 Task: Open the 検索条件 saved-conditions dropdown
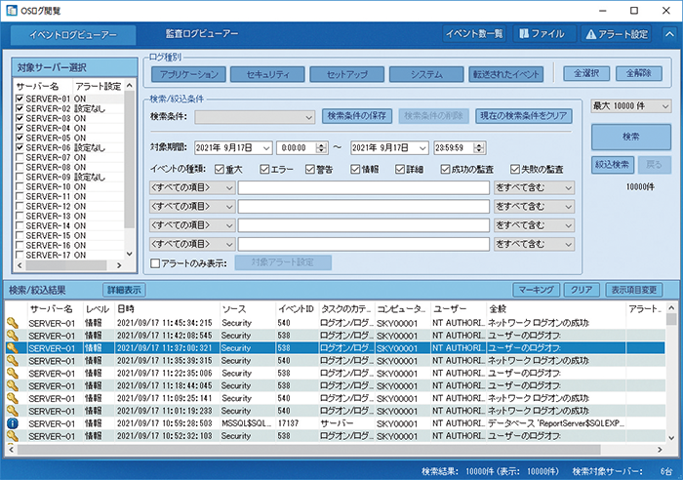pos(255,117)
